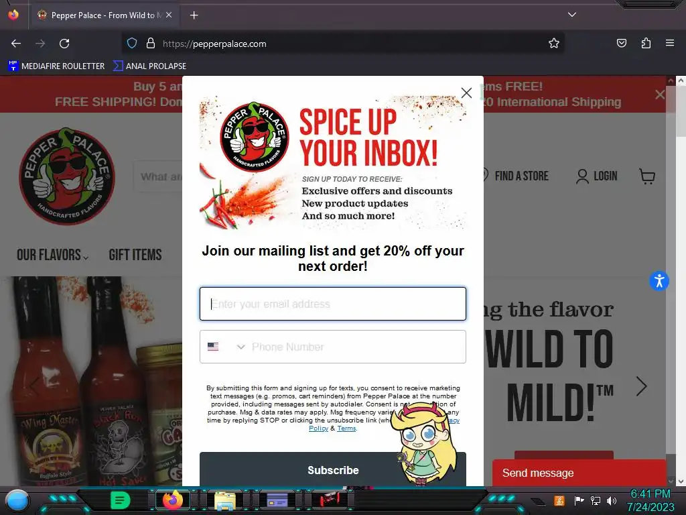The width and height of the screenshot is (686, 515).
Task: Open a new browser tab with plus
Action: click(x=194, y=15)
